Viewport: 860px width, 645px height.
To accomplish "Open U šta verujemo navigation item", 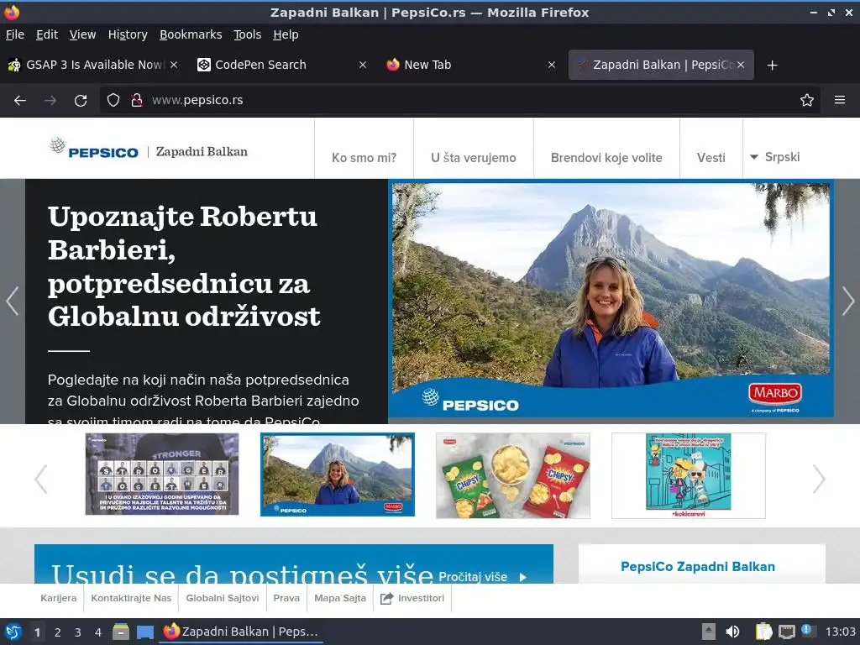I will coord(474,158).
